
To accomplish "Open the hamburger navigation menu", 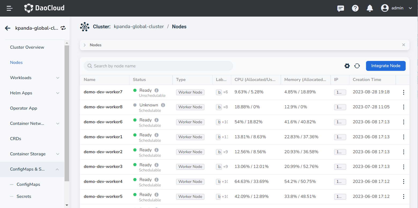I will pos(9,8).
